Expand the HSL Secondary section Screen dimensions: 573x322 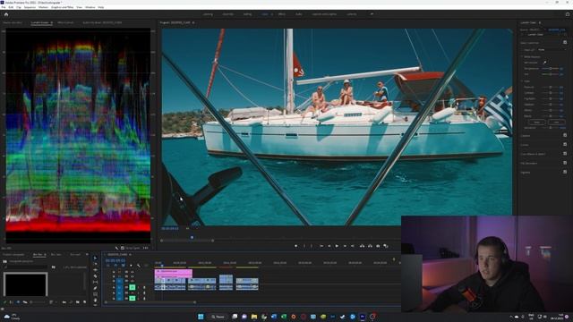(529, 163)
